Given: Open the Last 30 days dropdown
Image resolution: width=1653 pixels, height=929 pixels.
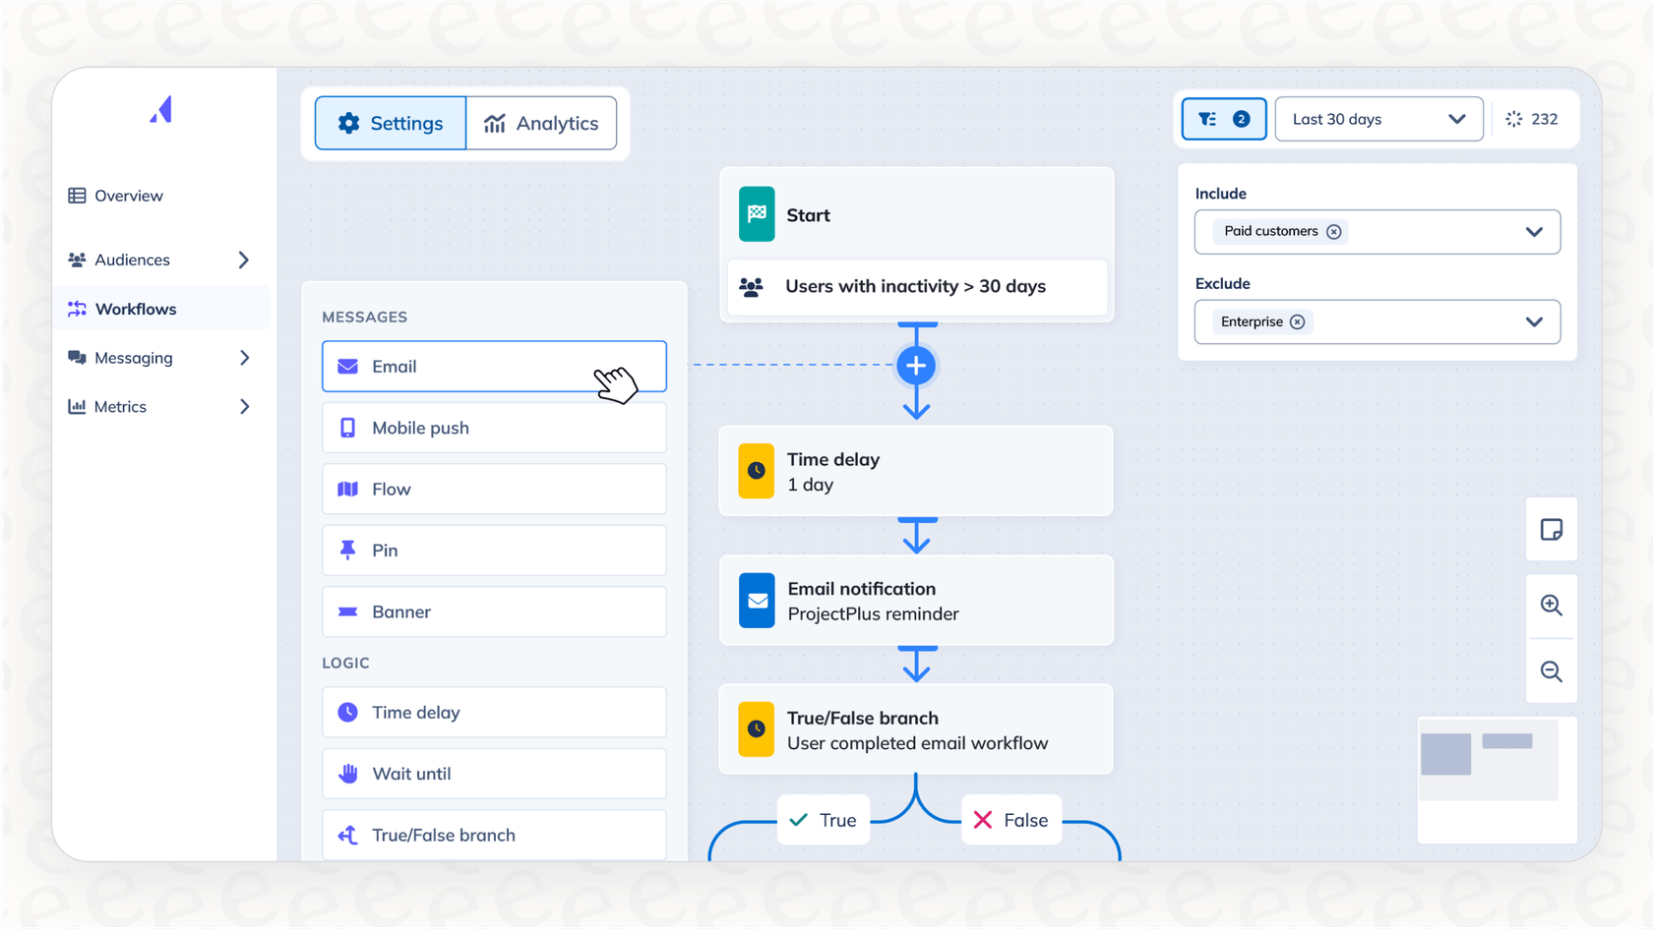Looking at the screenshot, I should coord(1378,119).
